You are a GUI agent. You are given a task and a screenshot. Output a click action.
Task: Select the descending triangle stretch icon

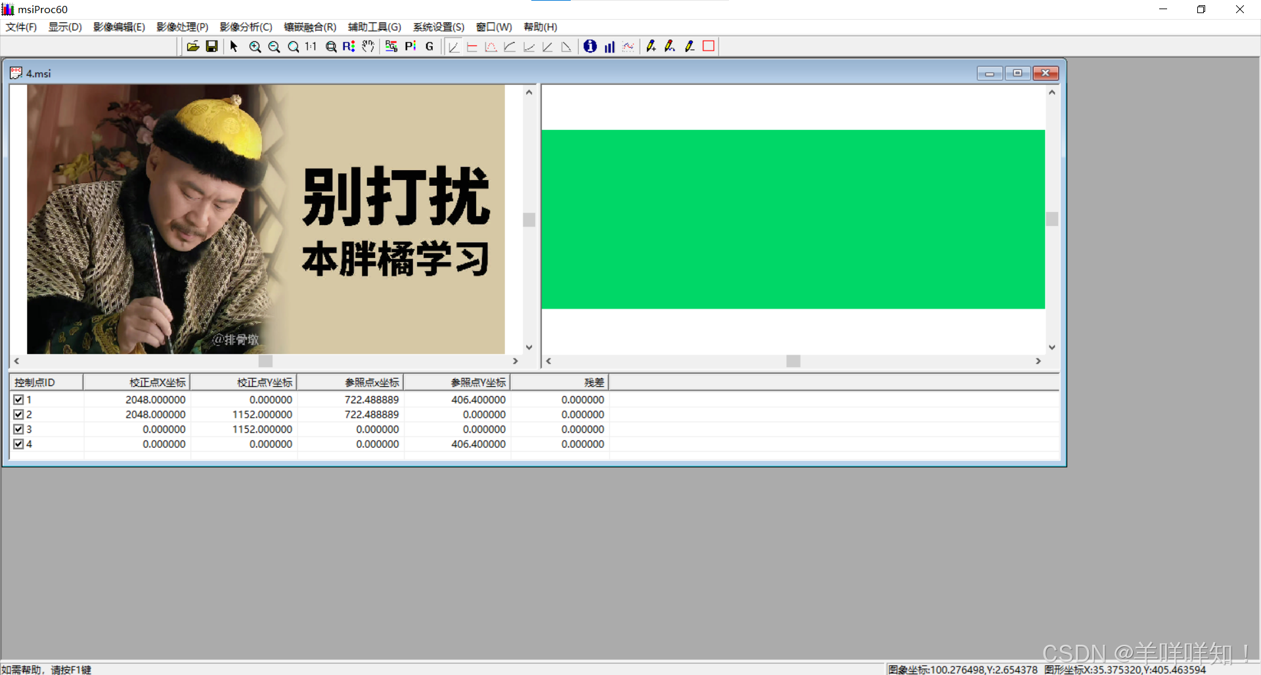tap(566, 46)
